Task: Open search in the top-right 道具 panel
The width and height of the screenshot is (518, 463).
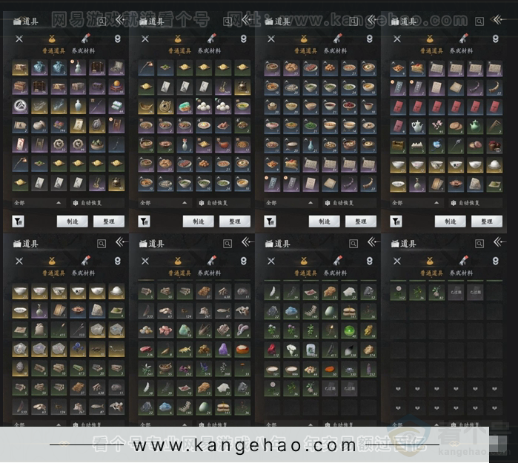Action: coord(479,21)
